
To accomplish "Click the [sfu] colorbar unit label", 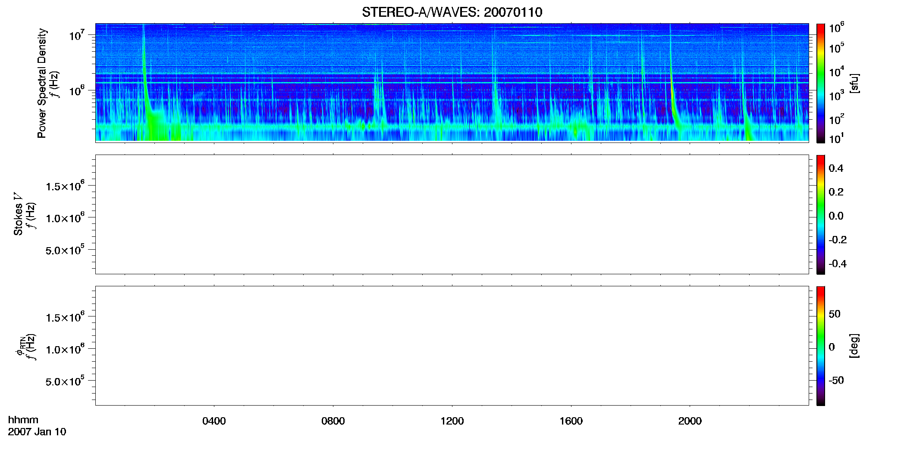I will (854, 83).
